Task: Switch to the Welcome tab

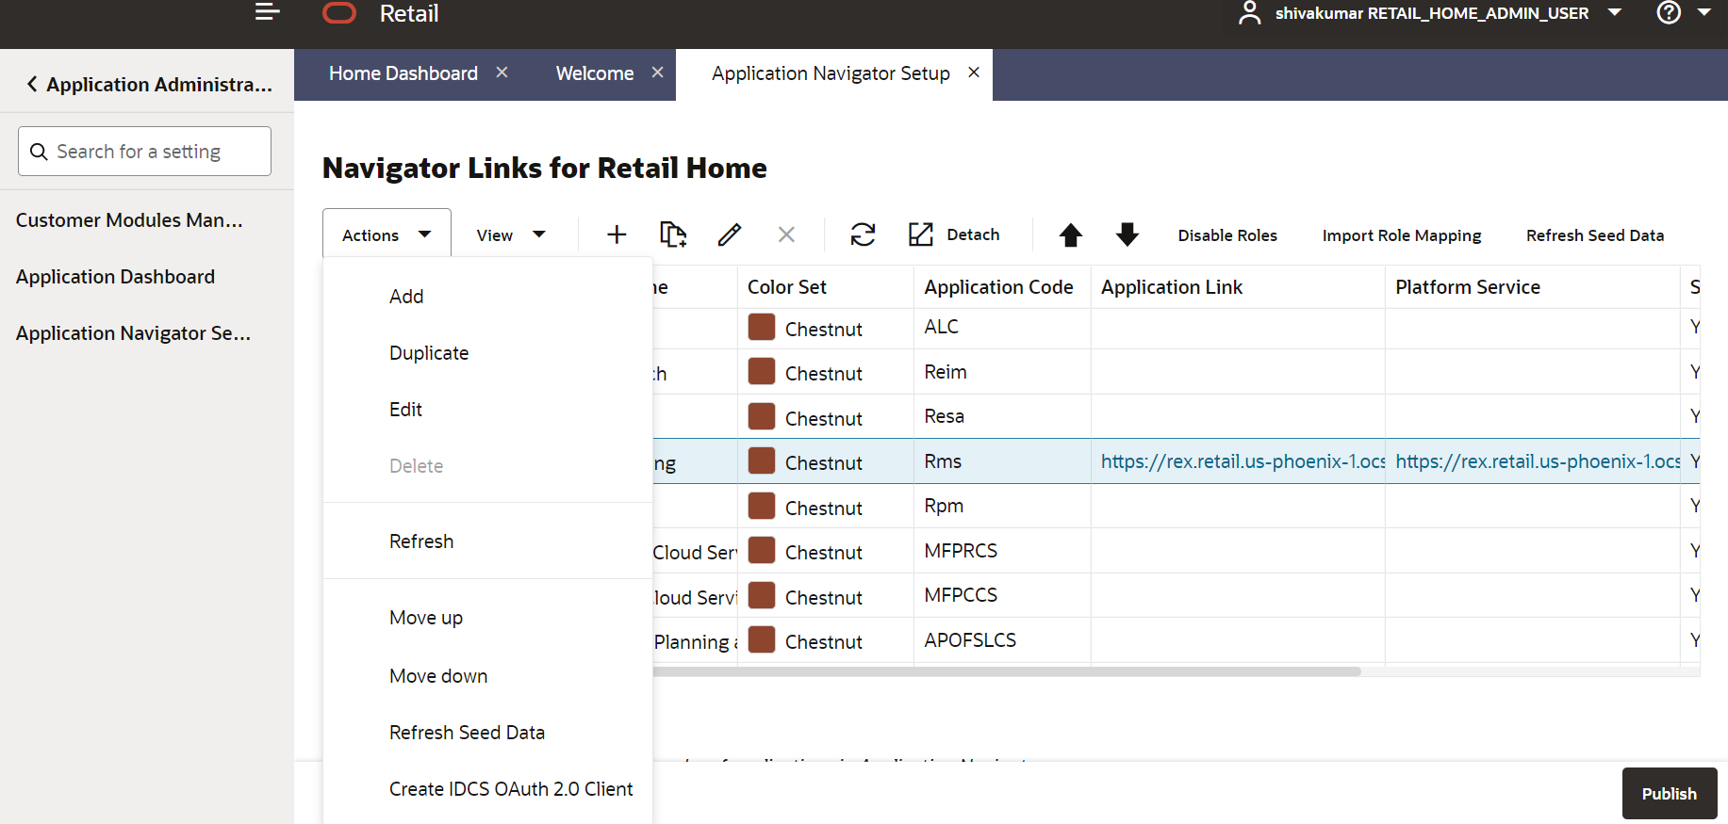Action: tap(594, 73)
